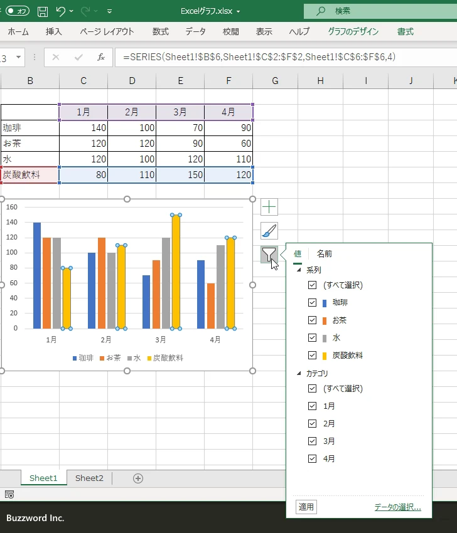
Task: Open the 挿入 ribbon tab
Action: (54, 31)
